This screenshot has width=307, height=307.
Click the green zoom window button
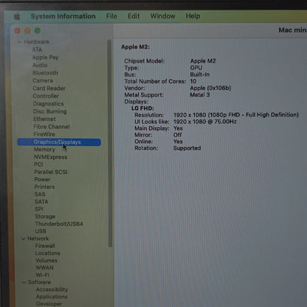38,31
